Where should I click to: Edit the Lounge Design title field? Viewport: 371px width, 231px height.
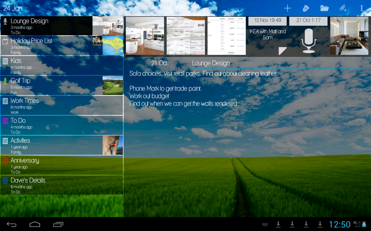[x=275, y=63]
